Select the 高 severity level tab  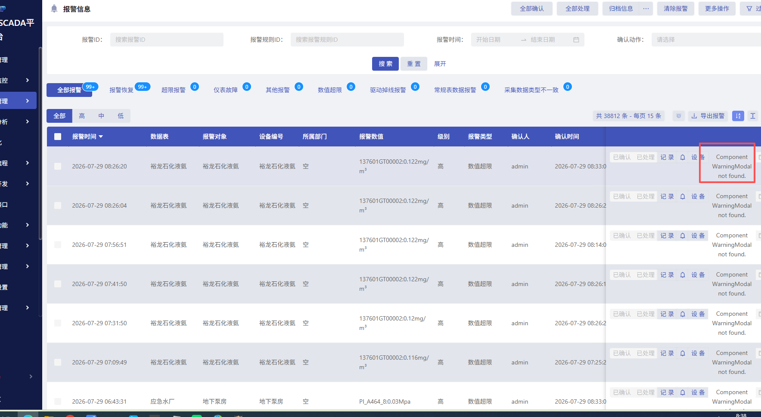pyautogui.click(x=82, y=116)
